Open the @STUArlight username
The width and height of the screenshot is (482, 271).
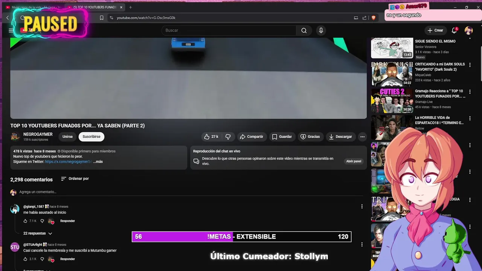tap(33, 245)
